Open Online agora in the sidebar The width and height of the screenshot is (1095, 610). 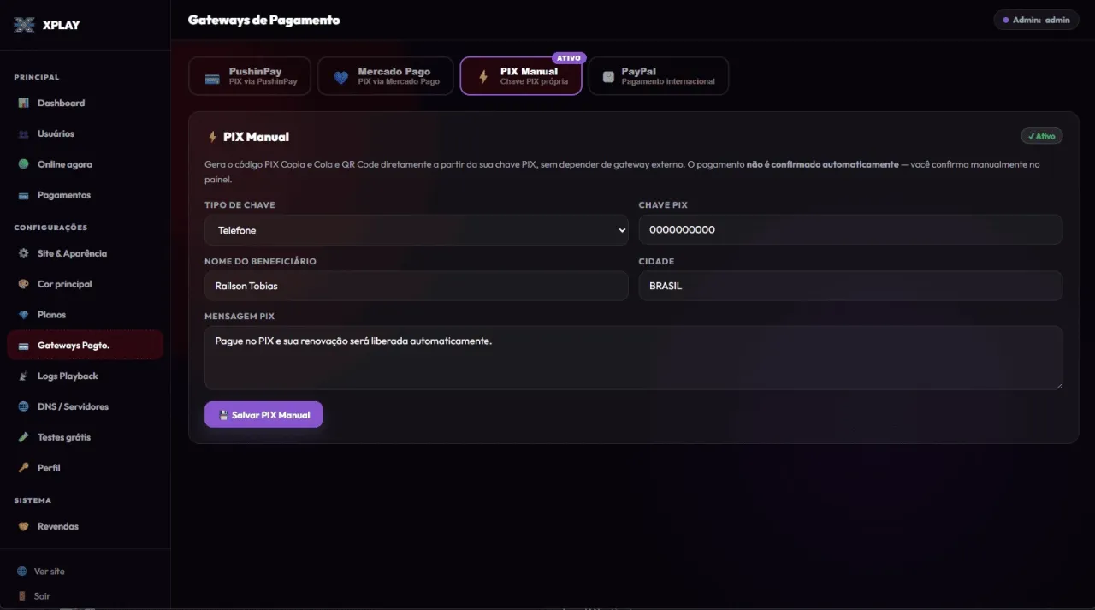coord(85,164)
